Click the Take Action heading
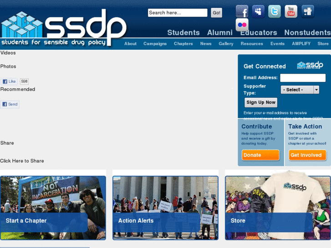The width and height of the screenshot is (331, 248). coord(305,127)
